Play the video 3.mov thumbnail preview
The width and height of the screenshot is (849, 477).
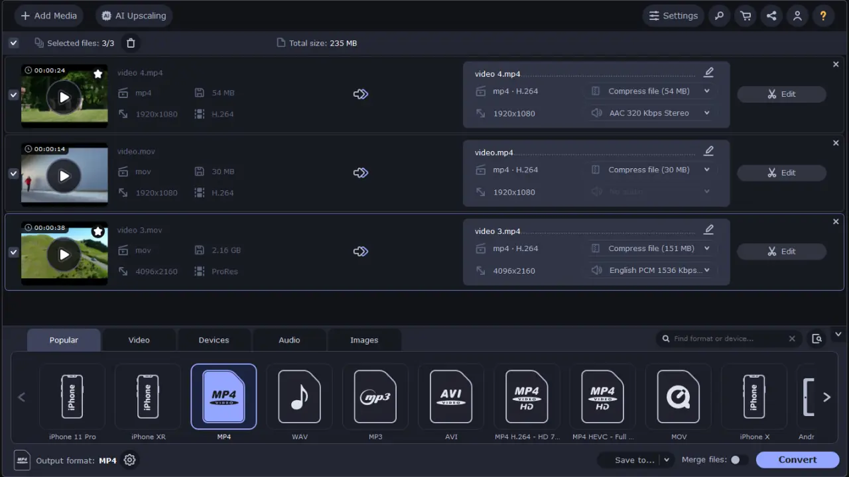[64, 254]
